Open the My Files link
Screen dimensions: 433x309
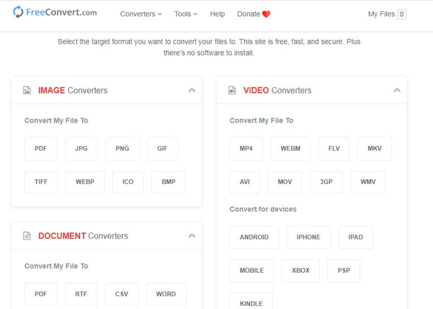pos(381,14)
